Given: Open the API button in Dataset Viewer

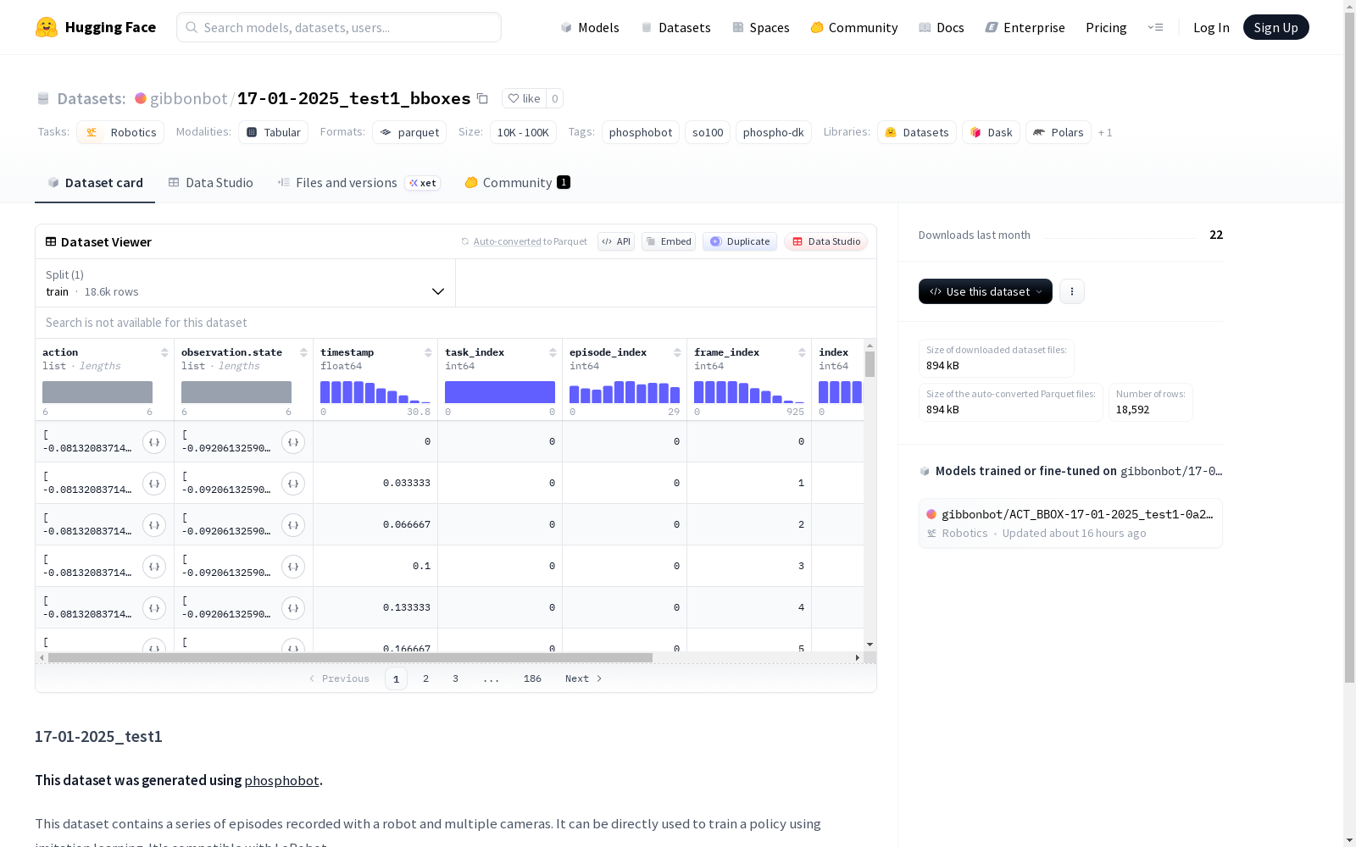Looking at the screenshot, I should (616, 241).
